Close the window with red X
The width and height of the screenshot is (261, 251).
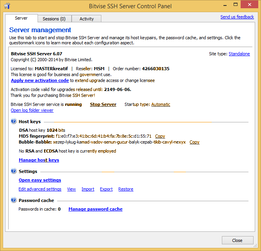[x=249, y=4]
